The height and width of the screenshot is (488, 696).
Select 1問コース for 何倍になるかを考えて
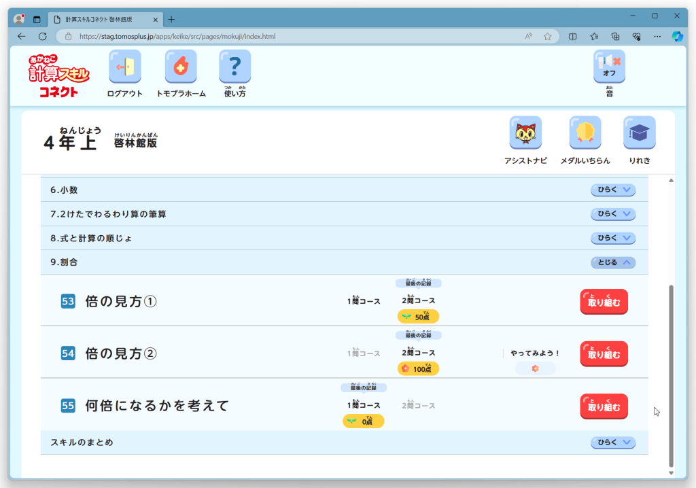(x=364, y=404)
